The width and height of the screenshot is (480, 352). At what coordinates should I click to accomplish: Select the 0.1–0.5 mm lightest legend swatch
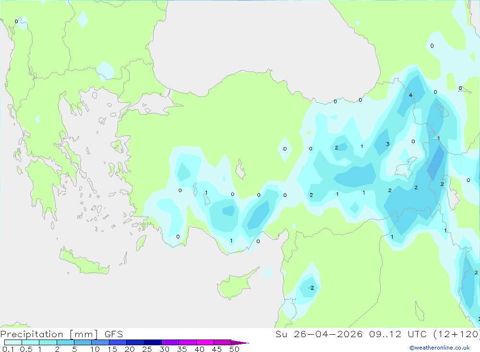[x=13, y=342]
